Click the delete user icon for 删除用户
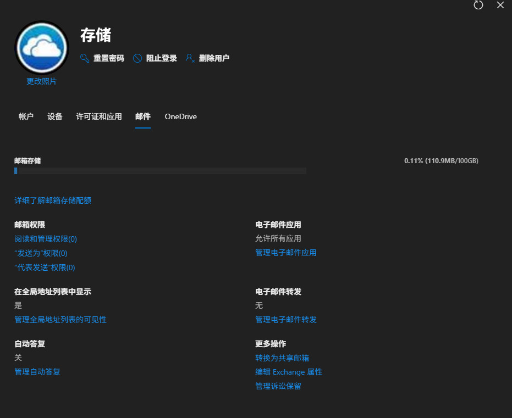Viewport: 512px width, 418px height. click(x=190, y=58)
